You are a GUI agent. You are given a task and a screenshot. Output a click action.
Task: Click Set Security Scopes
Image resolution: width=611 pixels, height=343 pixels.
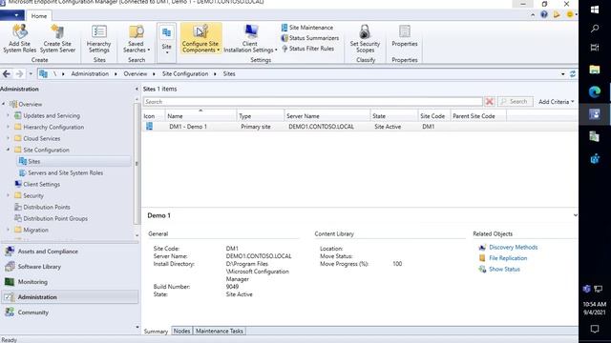(365, 38)
